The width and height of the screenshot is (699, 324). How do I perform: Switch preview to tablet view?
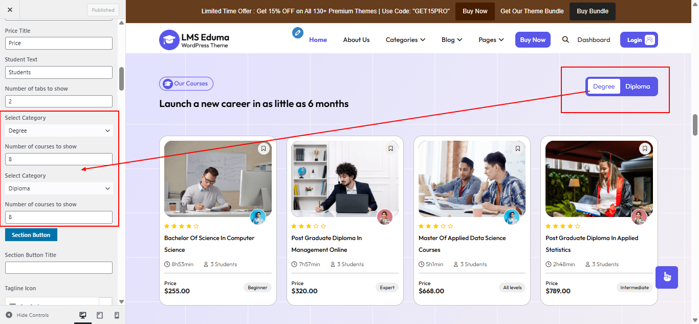click(x=99, y=315)
